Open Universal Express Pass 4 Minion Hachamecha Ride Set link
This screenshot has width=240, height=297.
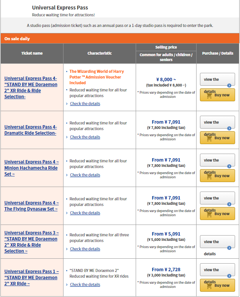[x=31, y=168]
